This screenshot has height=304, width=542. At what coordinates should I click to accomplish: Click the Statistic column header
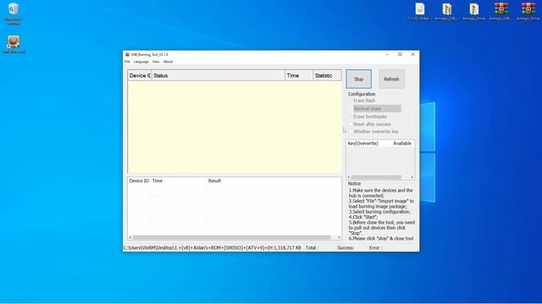pyautogui.click(x=327, y=75)
